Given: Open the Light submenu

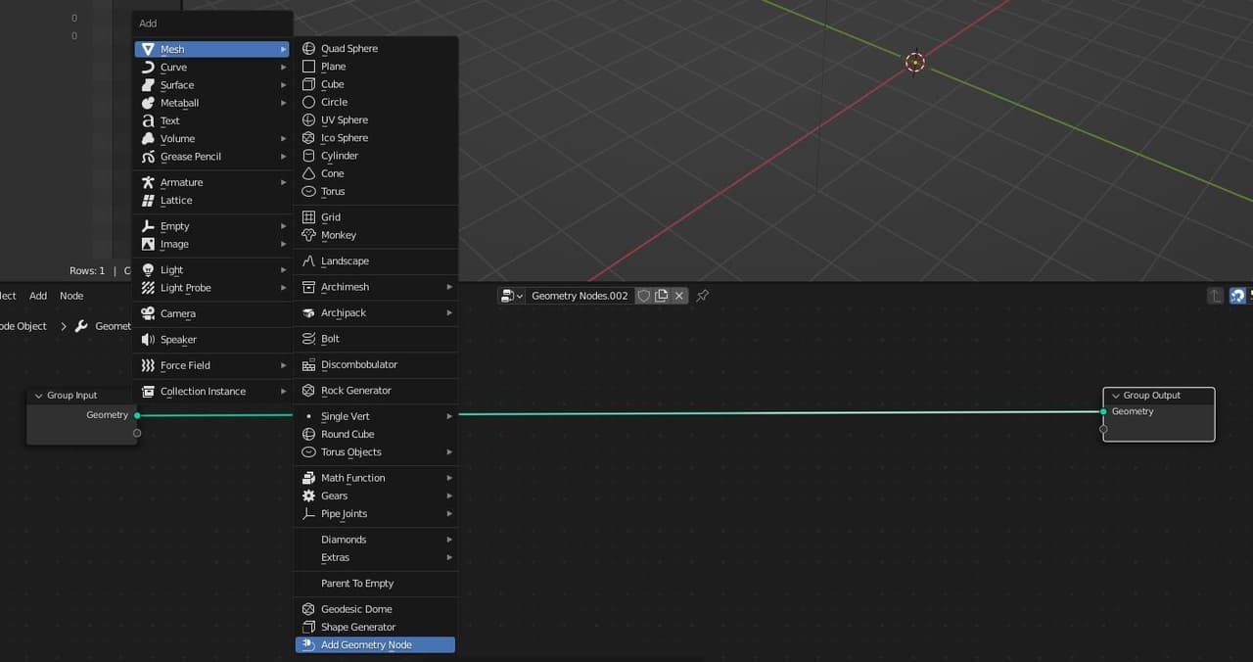Looking at the screenshot, I should coord(211,269).
